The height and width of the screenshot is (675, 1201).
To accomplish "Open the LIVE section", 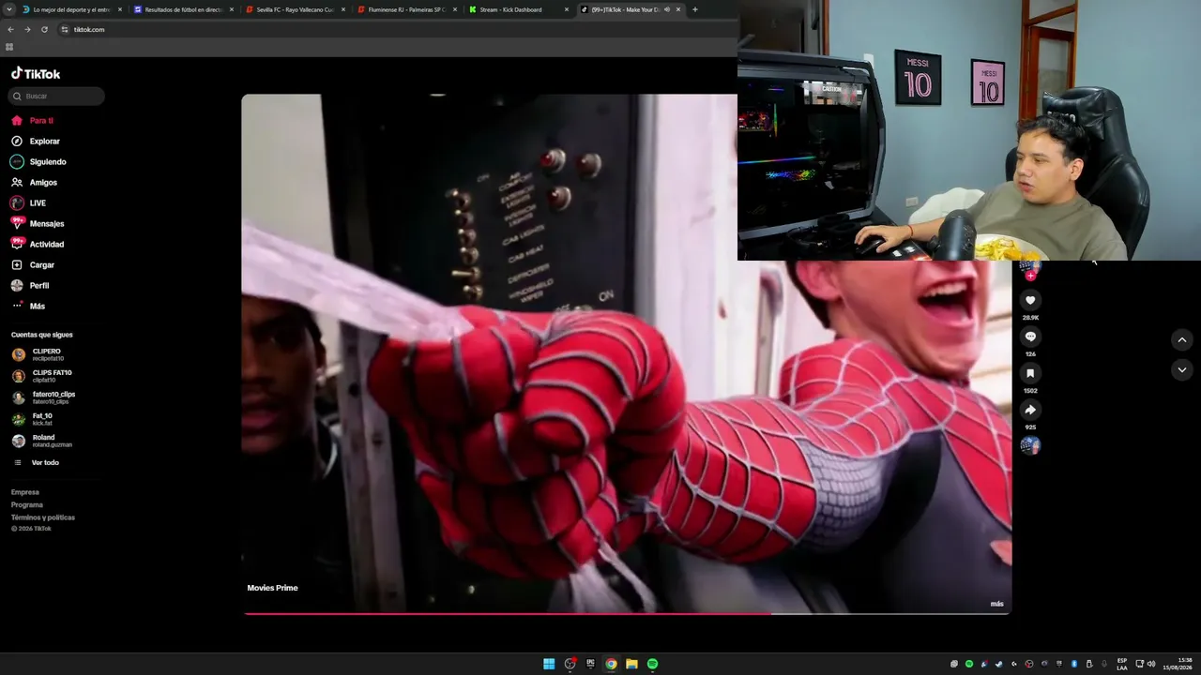I will click(28, 203).
